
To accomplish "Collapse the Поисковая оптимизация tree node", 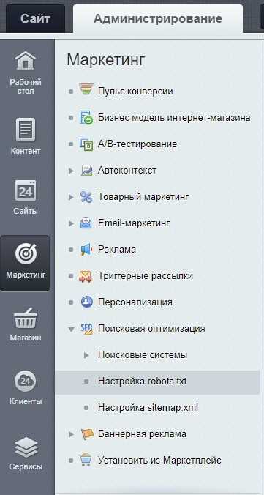I will (x=71, y=329).
